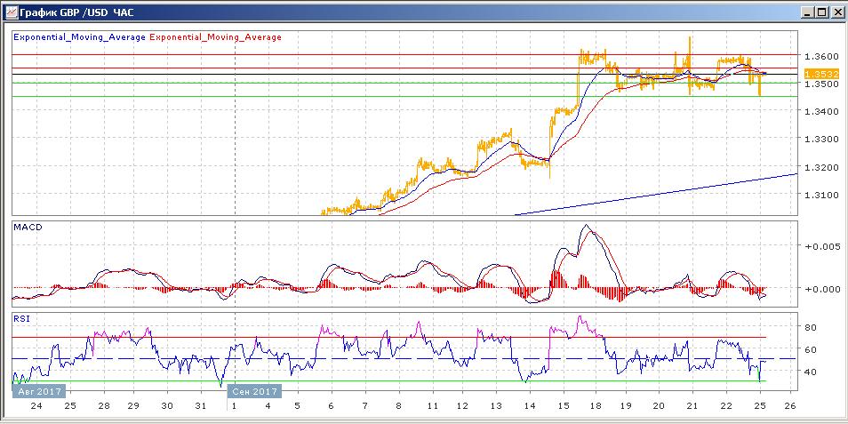Select the red Exponential_Moving_Average legend label

[x=216, y=37]
